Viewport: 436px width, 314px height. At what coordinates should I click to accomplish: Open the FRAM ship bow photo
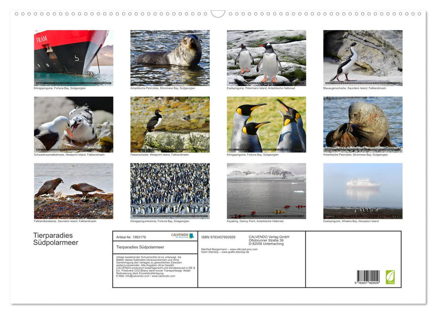74,58
